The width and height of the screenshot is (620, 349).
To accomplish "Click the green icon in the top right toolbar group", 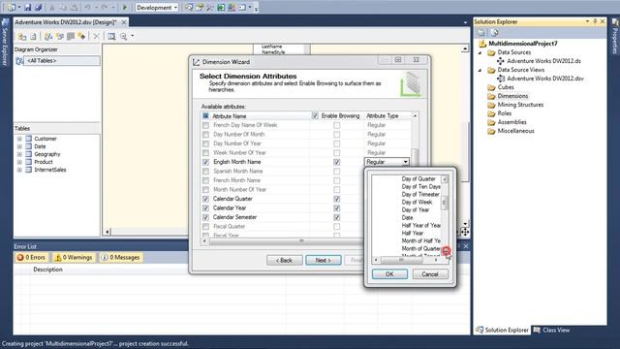I will pos(221,7).
